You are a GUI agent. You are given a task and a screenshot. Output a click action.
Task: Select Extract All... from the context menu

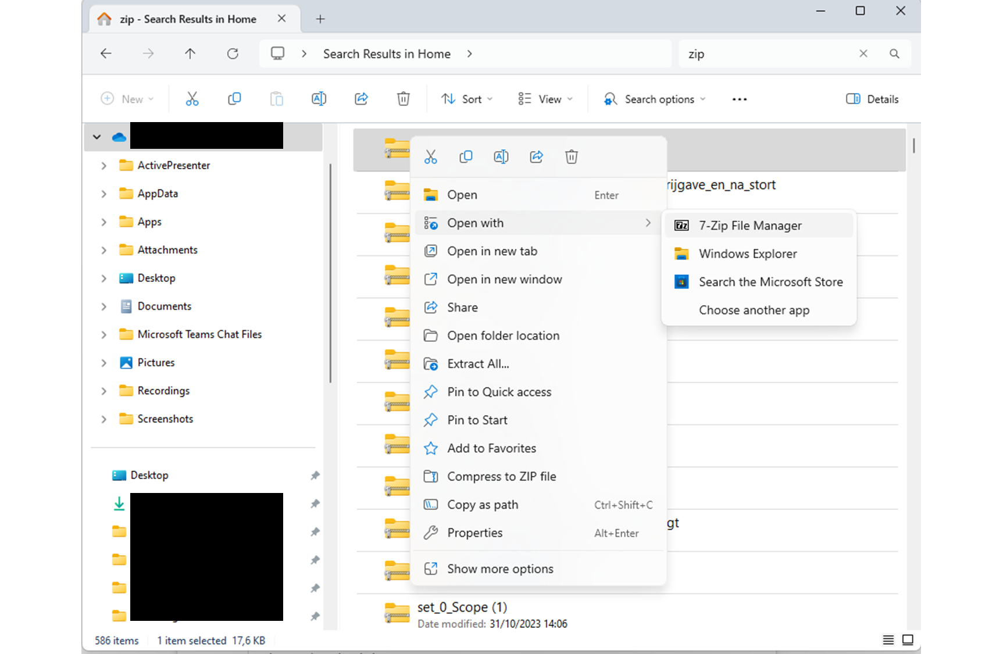(478, 364)
